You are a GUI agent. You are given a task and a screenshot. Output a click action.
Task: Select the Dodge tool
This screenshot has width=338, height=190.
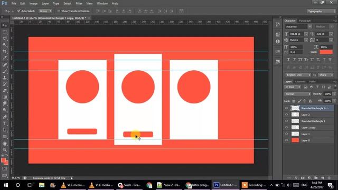tap(5, 110)
